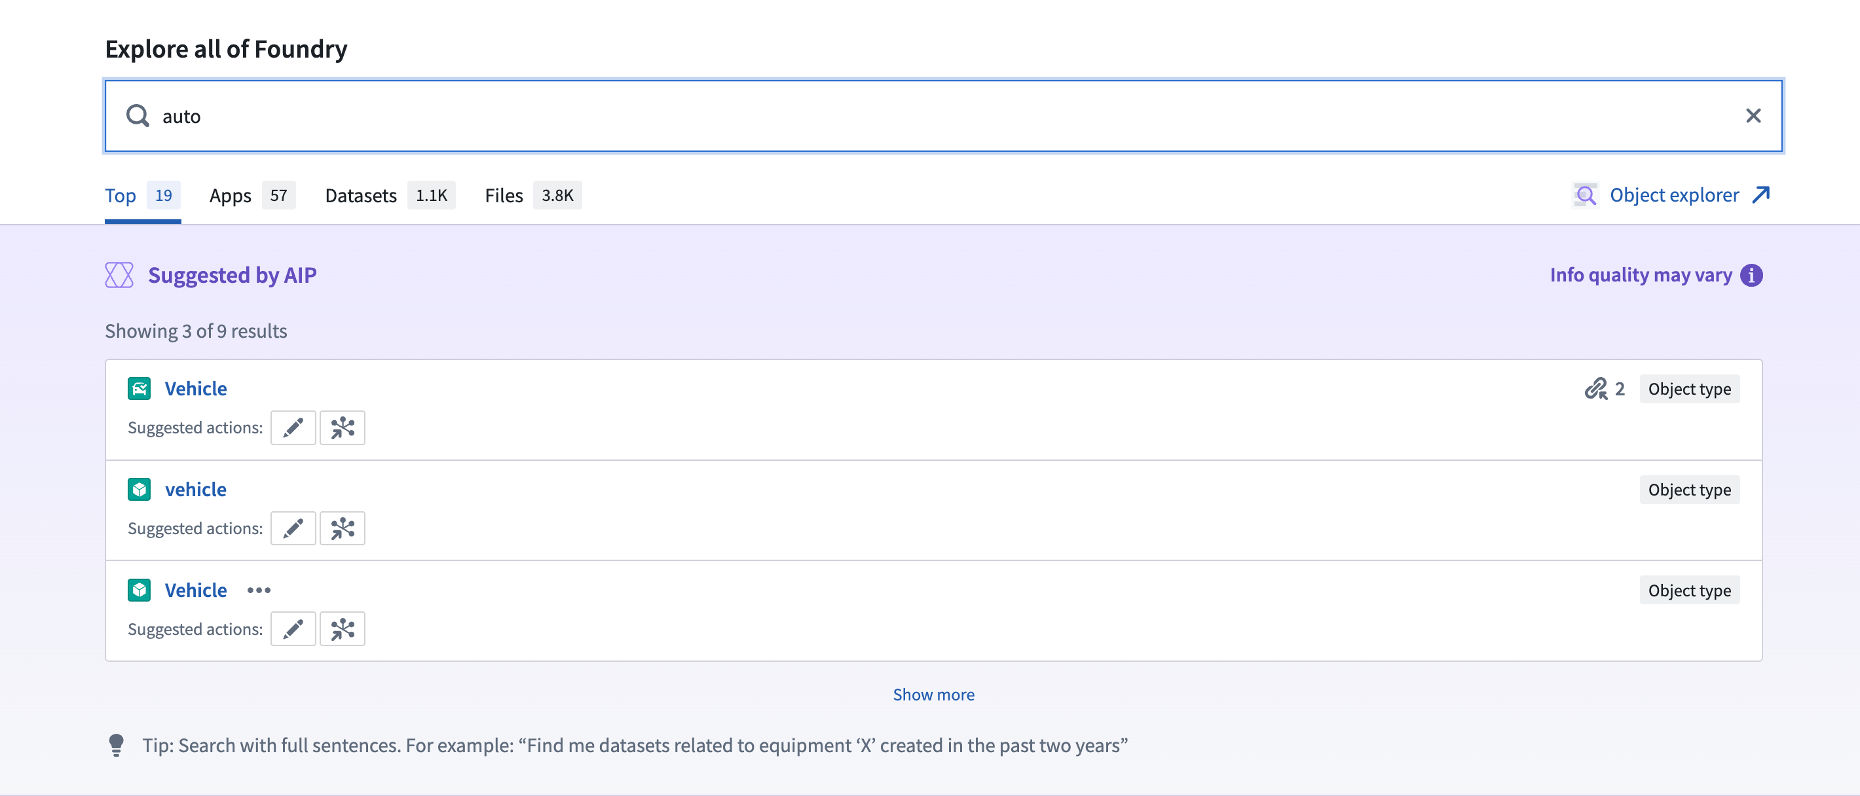
Task: Click Show more to expand AIP results
Action: click(x=933, y=694)
